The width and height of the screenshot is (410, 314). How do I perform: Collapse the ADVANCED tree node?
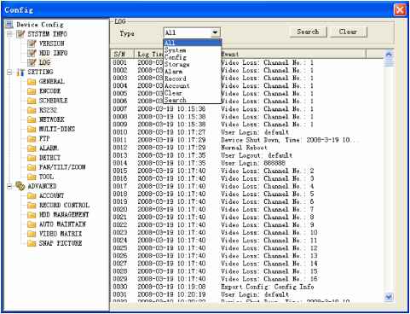point(9,187)
